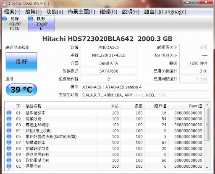This screenshot has width=215, height=174.
Task: Select the C: D: disk tab at 42 °C
Action: click(15, 23)
